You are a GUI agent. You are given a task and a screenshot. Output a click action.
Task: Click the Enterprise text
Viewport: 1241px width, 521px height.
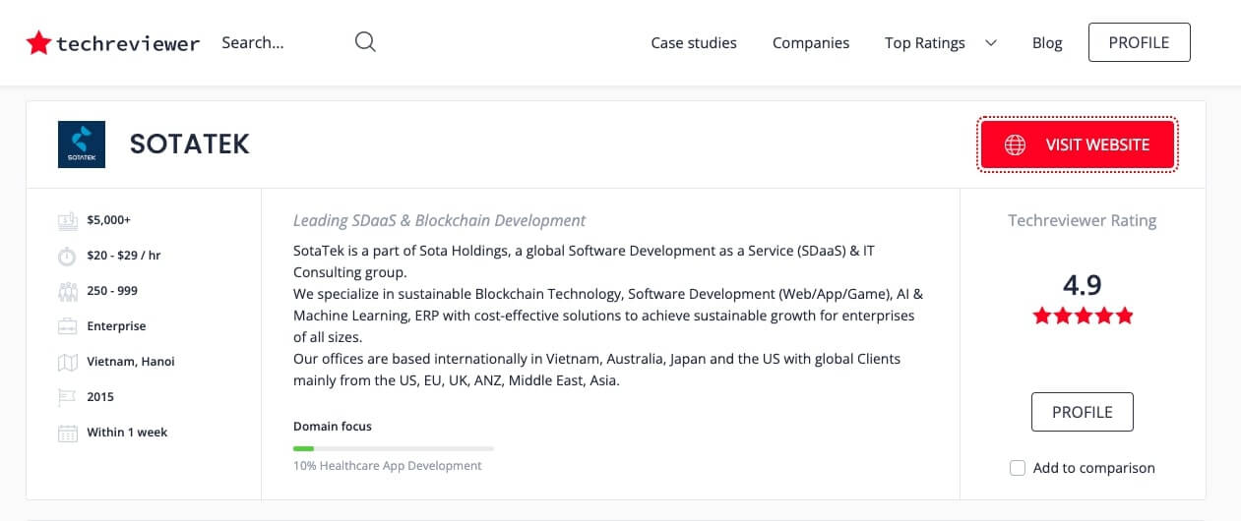coord(116,326)
